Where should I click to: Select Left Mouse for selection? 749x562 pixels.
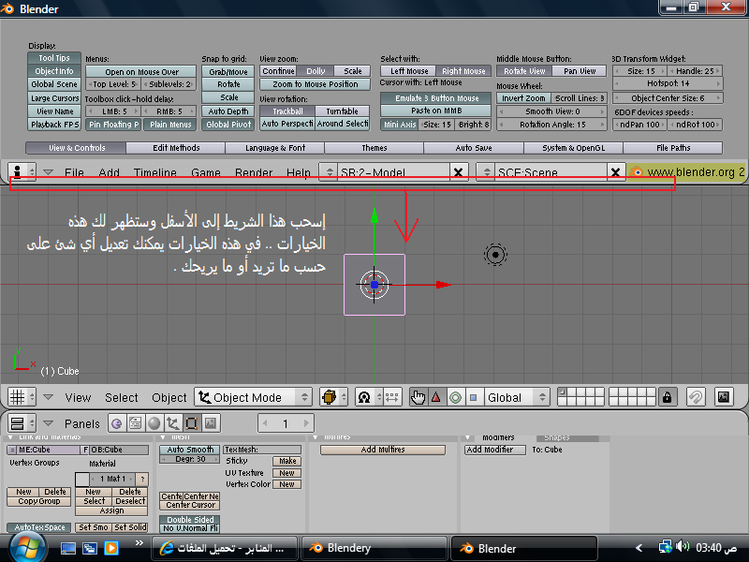(x=408, y=71)
